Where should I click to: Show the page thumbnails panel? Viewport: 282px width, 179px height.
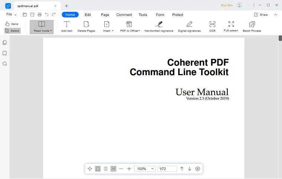5,42
